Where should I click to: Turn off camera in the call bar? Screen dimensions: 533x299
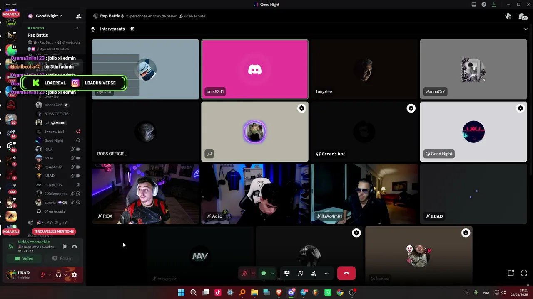[x=264, y=273]
